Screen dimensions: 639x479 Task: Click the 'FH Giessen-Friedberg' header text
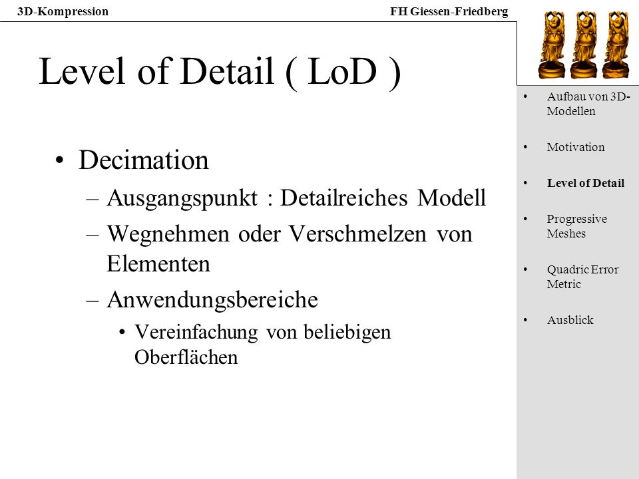tap(449, 11)
